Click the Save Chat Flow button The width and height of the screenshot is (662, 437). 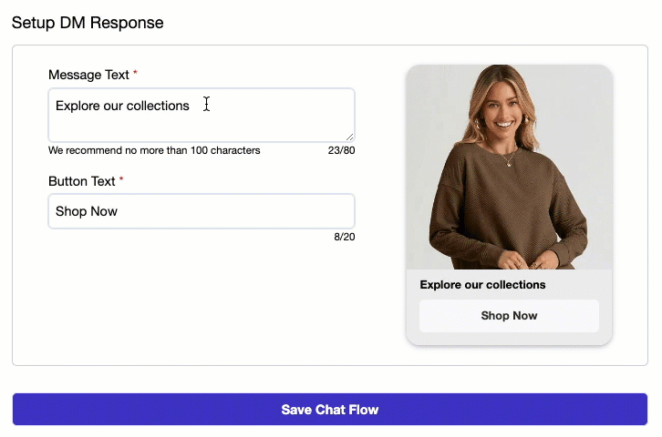pos(330,410)
